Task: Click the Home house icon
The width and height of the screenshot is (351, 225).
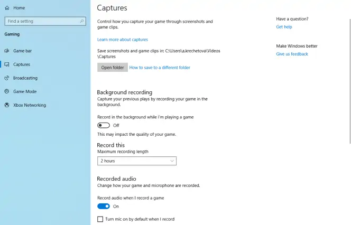Action: click(7, 8)
